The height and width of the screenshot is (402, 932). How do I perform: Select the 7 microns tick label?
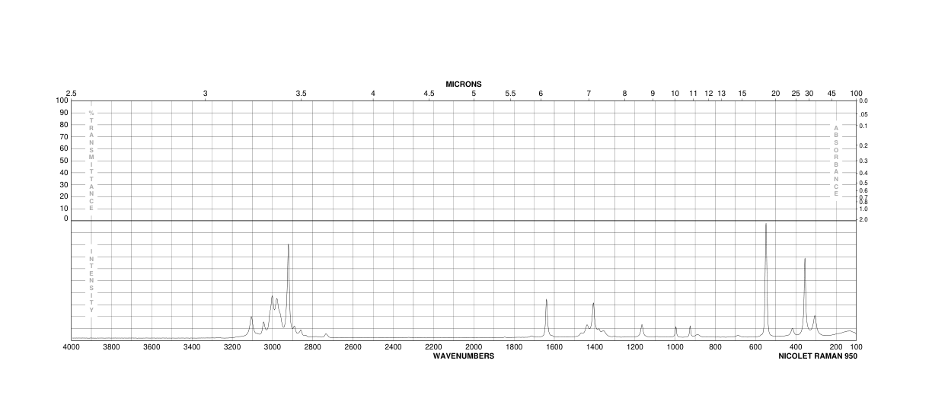(x=589, y=94)
